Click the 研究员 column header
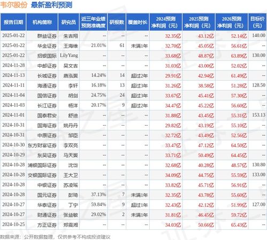This screenshot has height=240, width=267. click(68, 22)
